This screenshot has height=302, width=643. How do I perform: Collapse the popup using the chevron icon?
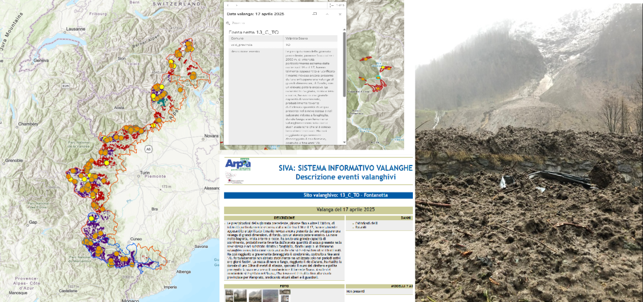(x=327, y=14)
